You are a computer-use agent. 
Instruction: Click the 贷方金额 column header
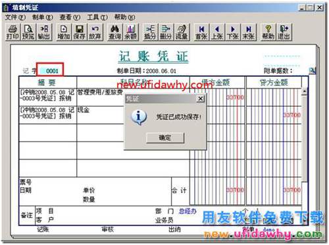point(274,82)
